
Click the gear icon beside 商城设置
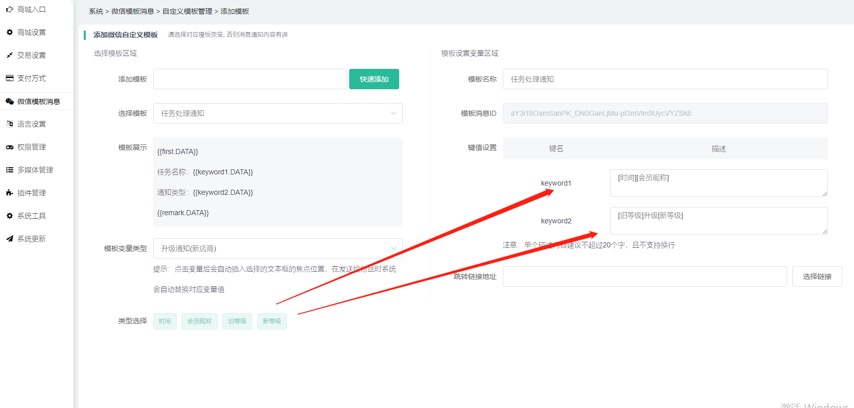pyautogui.click(x=10, y=32)
